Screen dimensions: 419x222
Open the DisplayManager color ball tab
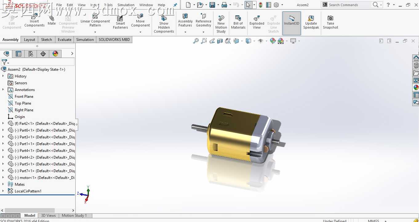click(55, 54)
